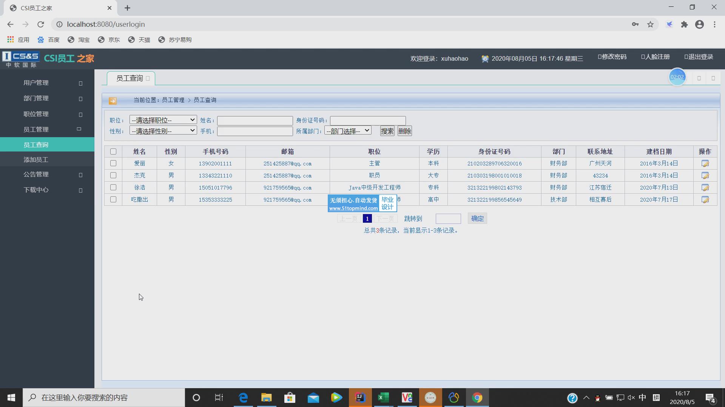Open the Windows Start menu
The width and height of the screenshot is (725, 407).
click(11, 398)
